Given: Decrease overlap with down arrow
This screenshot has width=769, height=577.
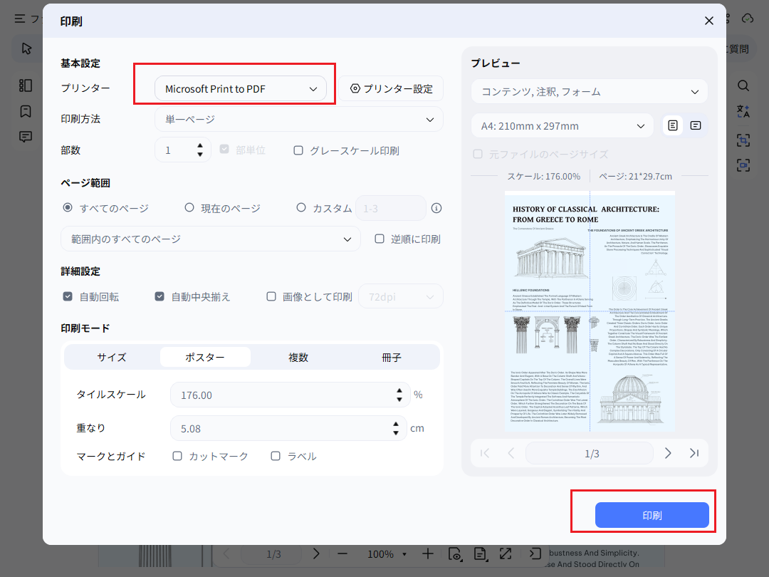Looking at the screenshot, I should point(396,433).
